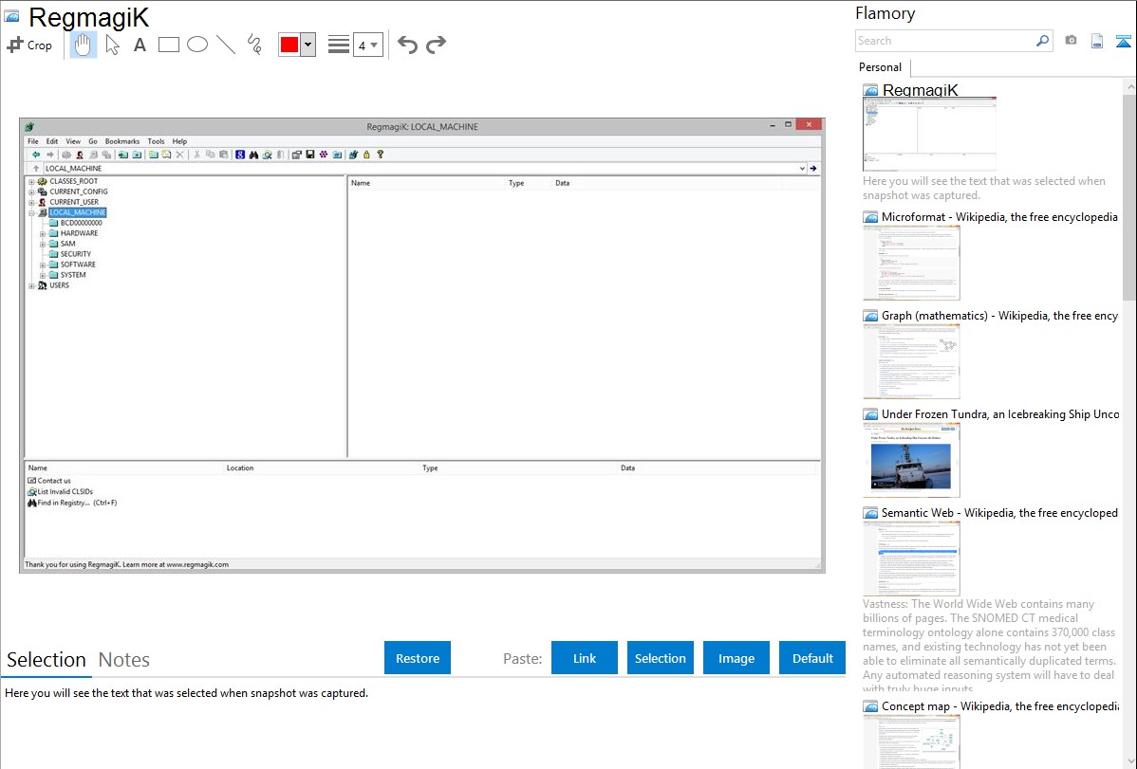
Task: Click the up-level arrow beside the address bar
Action: pyautogui.click(x=35, y=168)
